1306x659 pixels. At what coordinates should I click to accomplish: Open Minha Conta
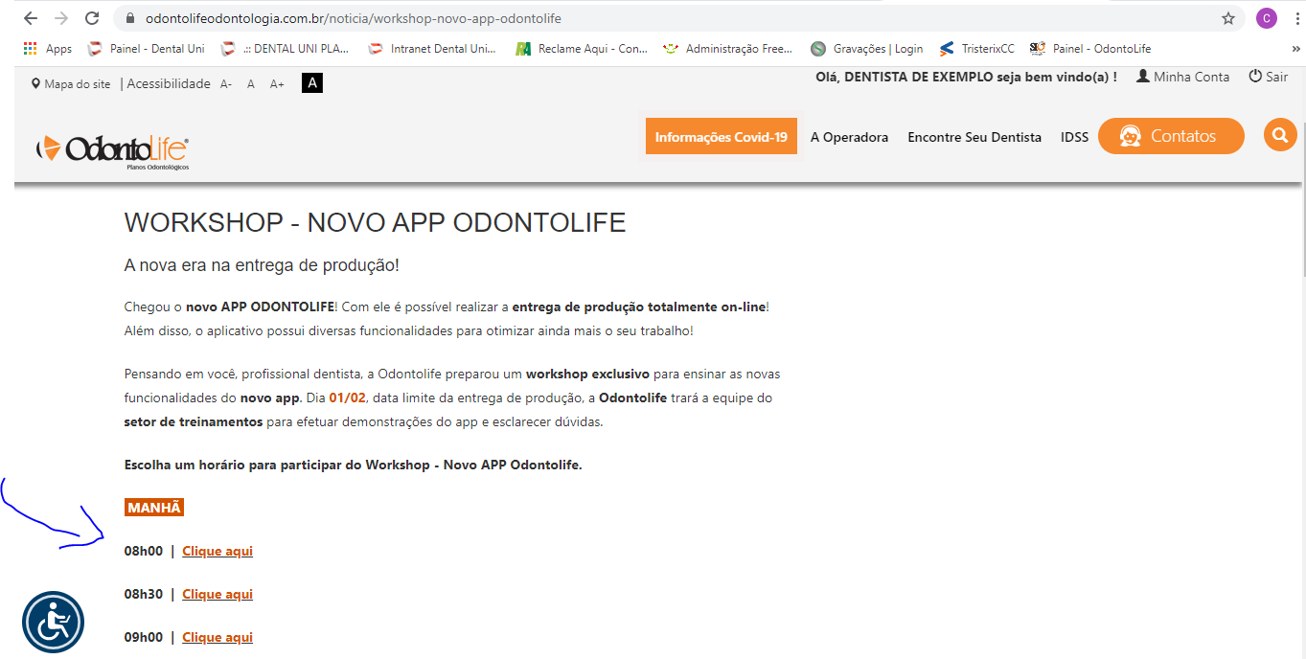[x=1182, y=77]
